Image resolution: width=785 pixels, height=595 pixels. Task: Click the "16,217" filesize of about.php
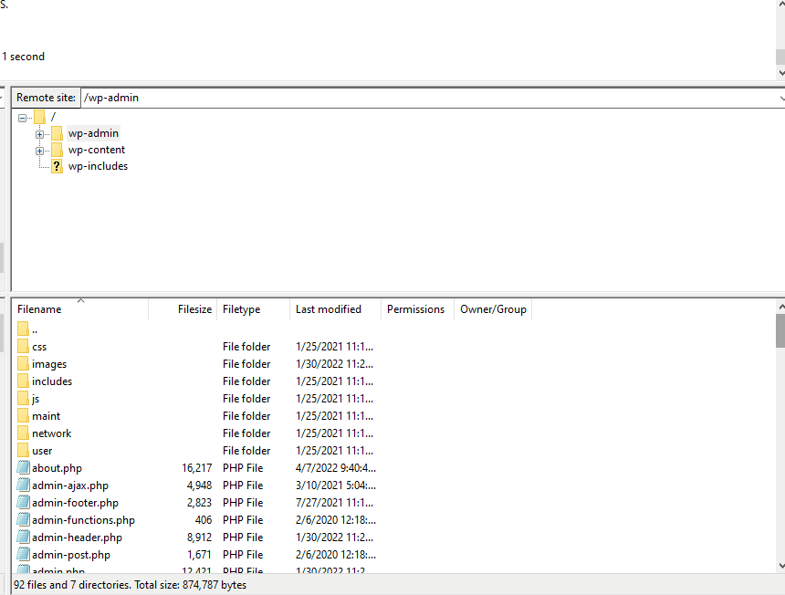coord(197,468)
